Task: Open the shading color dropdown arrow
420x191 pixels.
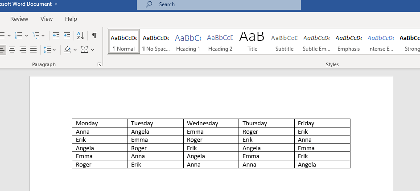Action: [75, 49]
